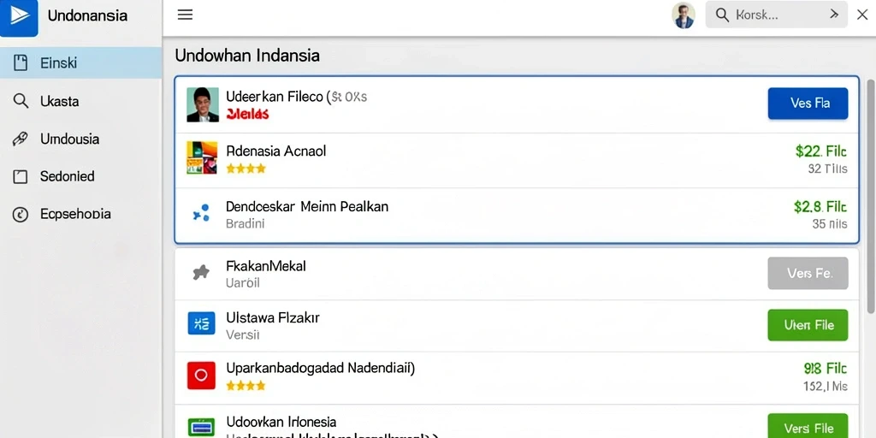
Task: Select the Ukasta search icon in sidebar
Action: (21, 101)
